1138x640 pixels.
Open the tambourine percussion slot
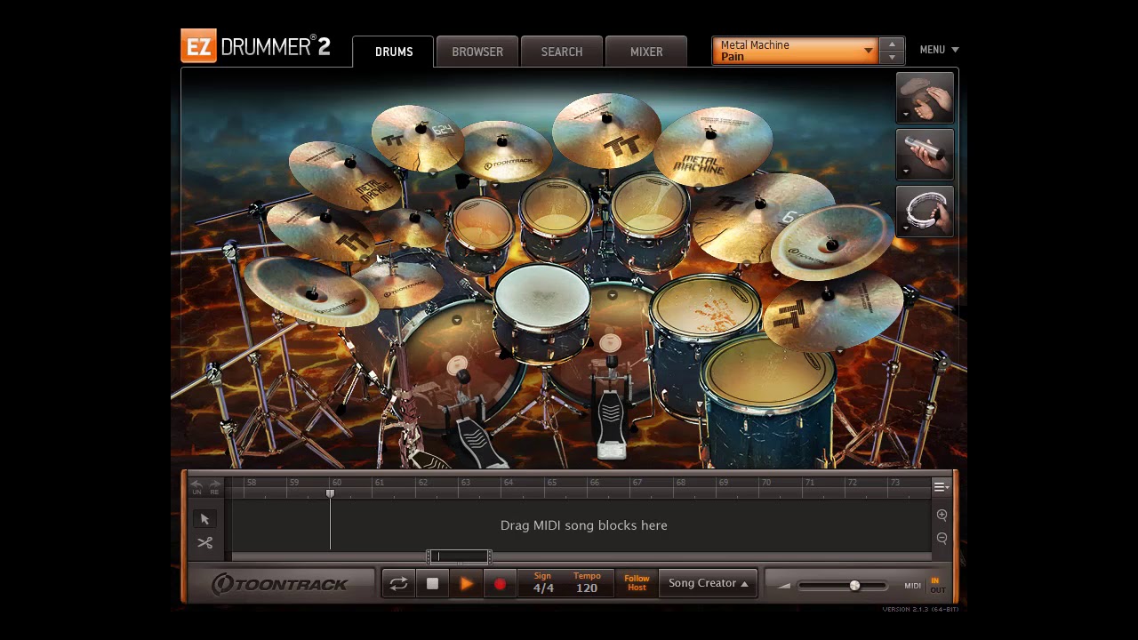coord(925,211)
